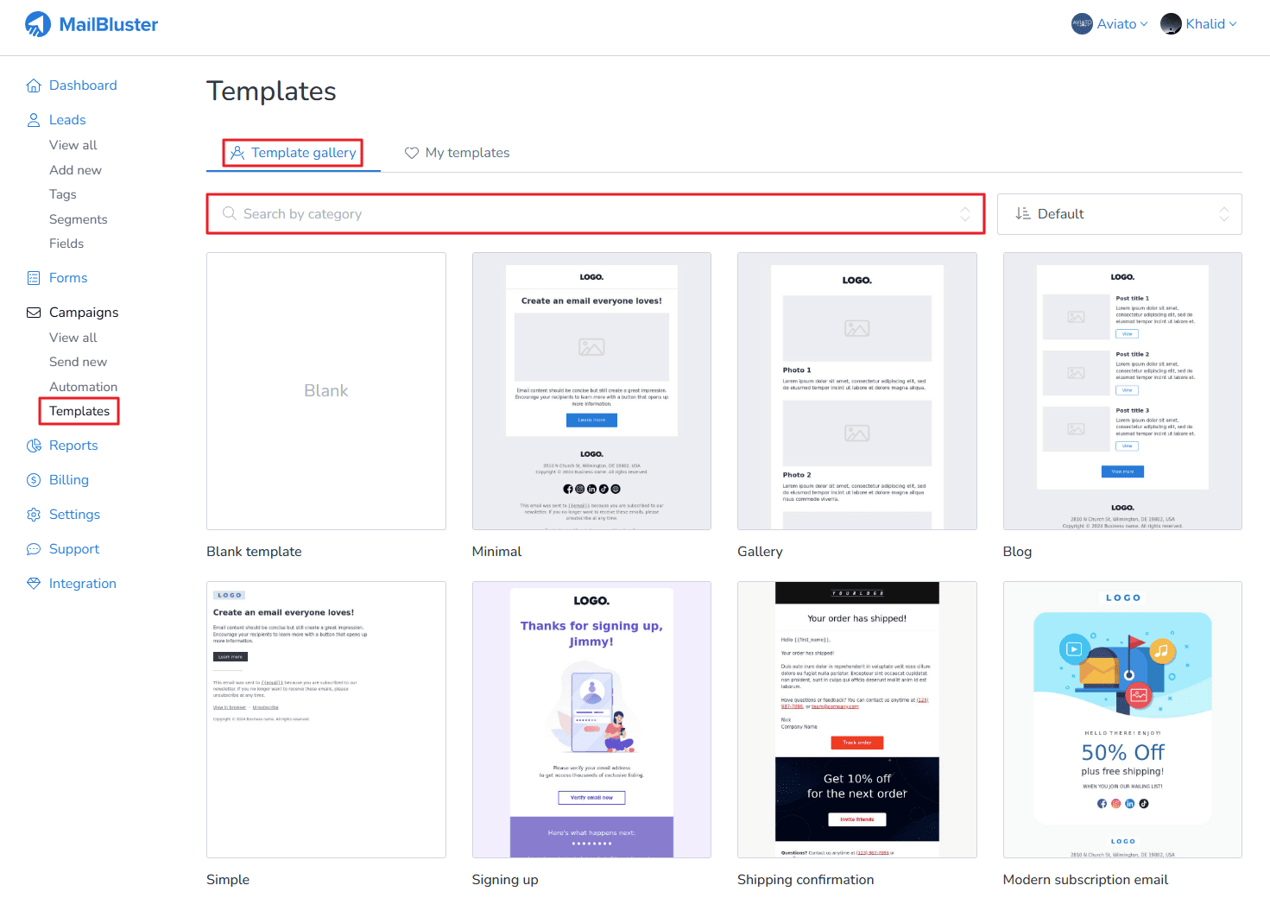The image size is (1270, 898).
Task: Click the MailBluster logo icon
Action: 38,24
